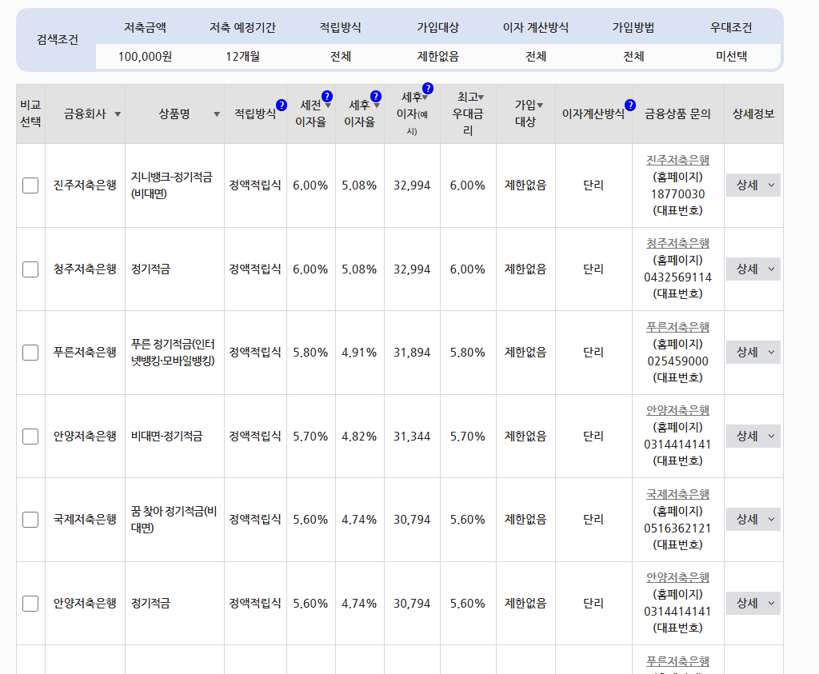The width and height of the screenshot is (819, 674).
Task: Check compare box for 진주저축은행
Action: pyautogui.click(x=30, y=185)
